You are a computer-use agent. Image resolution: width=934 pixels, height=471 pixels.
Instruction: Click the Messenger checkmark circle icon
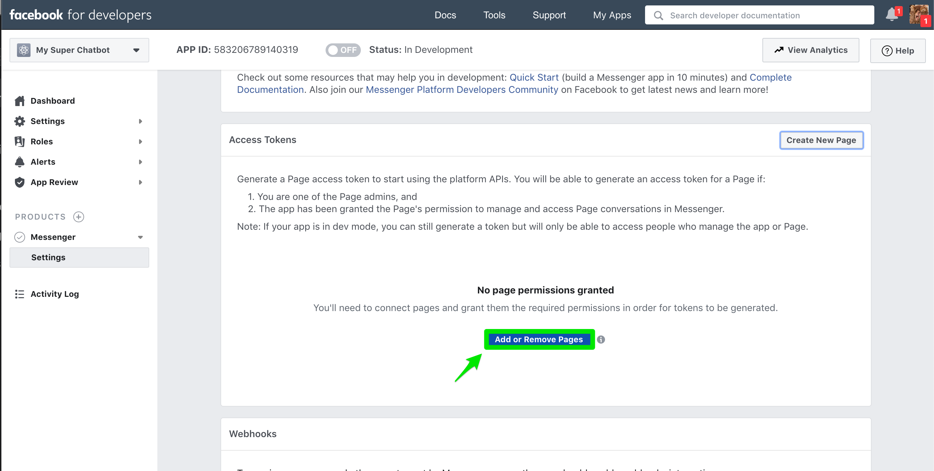tap(20, 237)
